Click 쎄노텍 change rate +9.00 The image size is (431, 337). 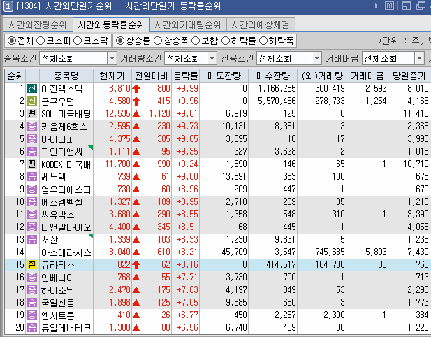click(x=187, y=177)
